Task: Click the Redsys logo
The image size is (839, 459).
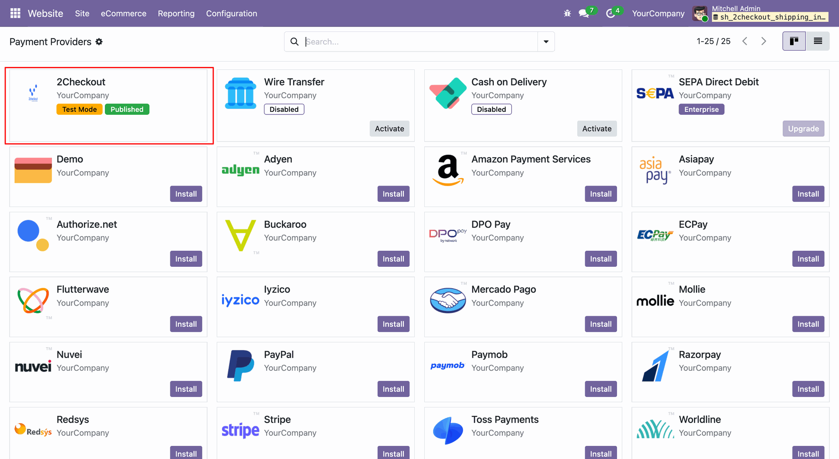Action: (33, 430)
